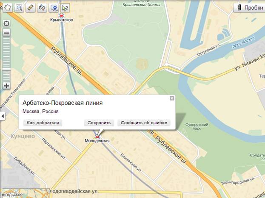
Task: Click the Партизанская ул. street label
Action: pos(54,149)
